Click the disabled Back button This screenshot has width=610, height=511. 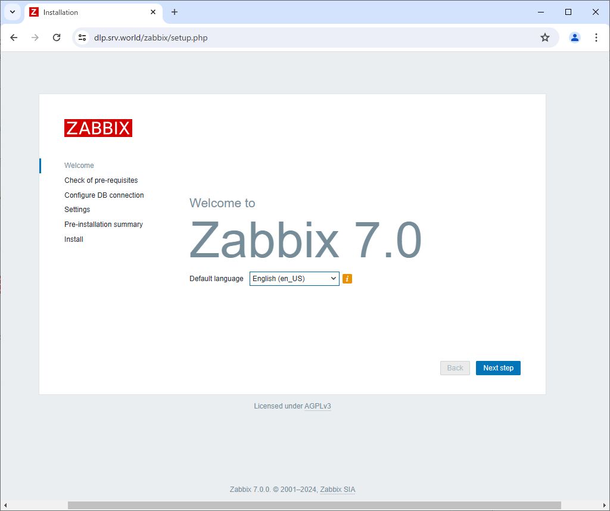(455, 368)
